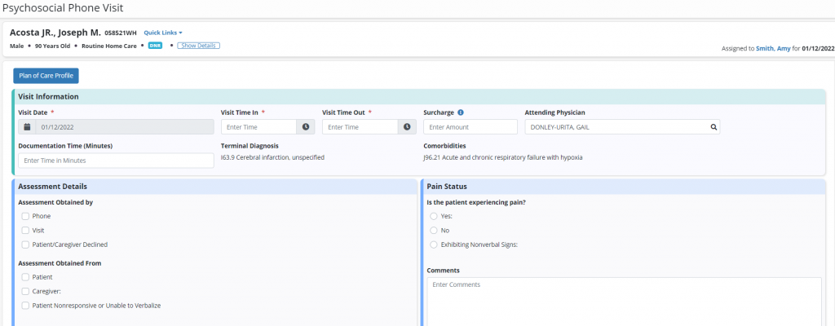Click the clock icon for Visit Time Out
The image size is (835, 326).
click(x=407, y=127)
